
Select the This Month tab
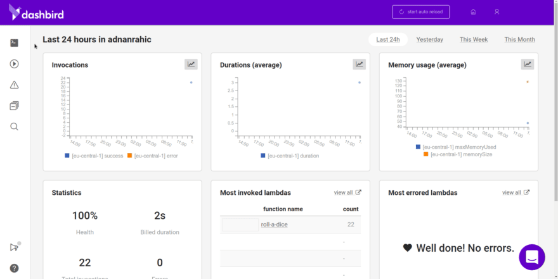[x=519, y=39]
